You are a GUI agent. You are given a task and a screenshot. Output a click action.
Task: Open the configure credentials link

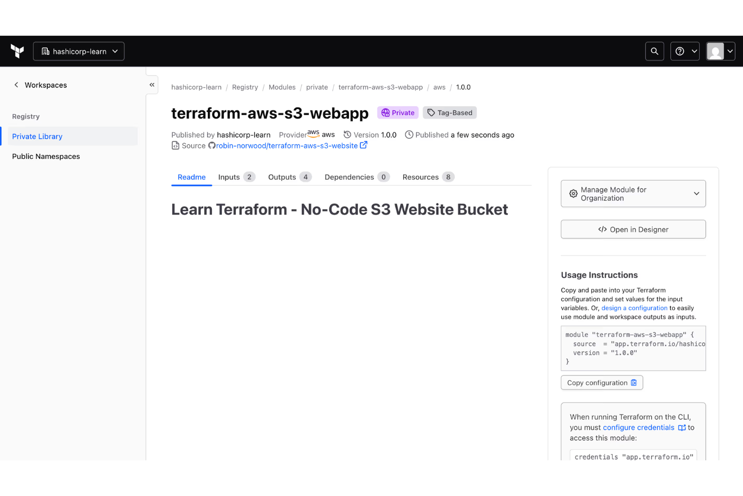pyautogui.click(x=638, y=427)
